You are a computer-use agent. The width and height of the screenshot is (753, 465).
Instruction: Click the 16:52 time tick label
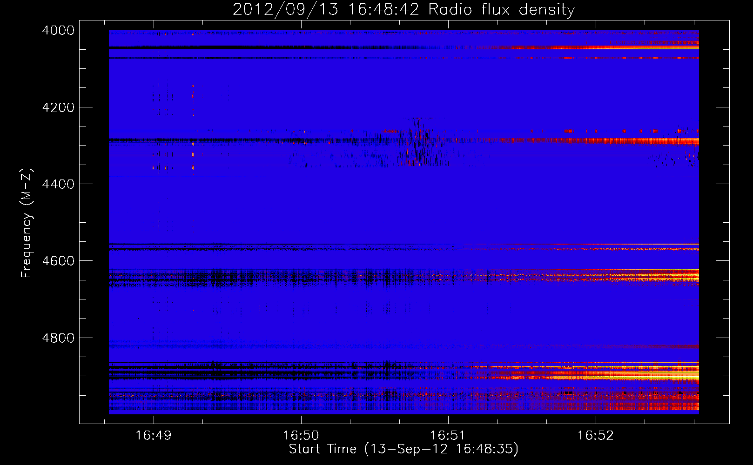595,435
